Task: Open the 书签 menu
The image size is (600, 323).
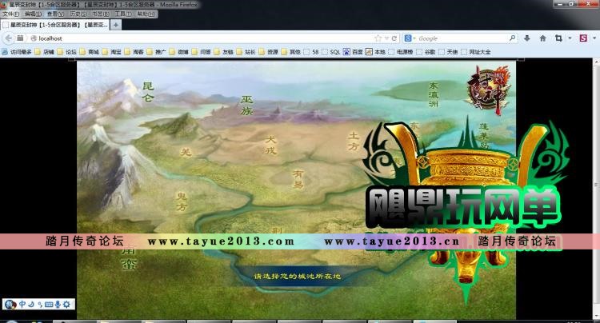Action: pos(101,14)
